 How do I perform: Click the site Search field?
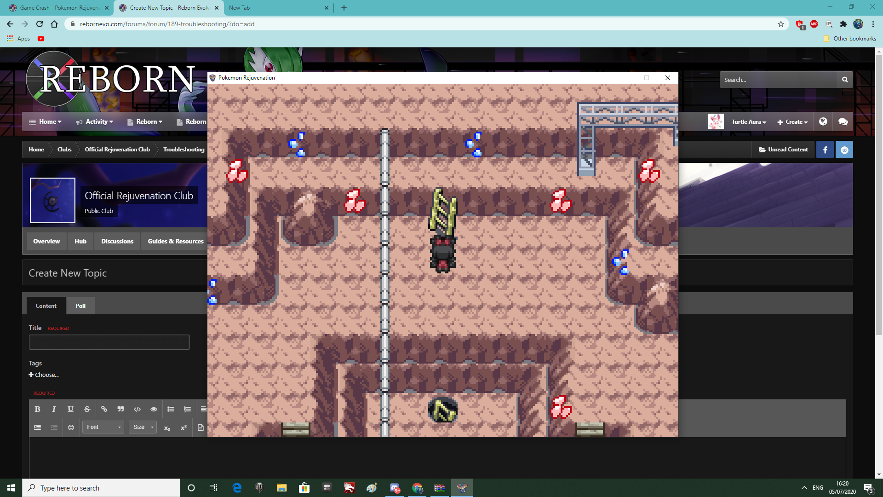tap(778, 80)
